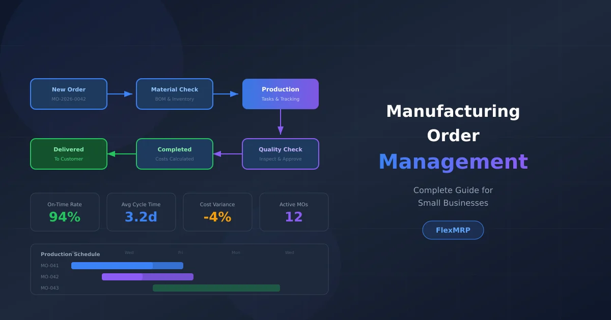Click the Material Check step
This screenshot has width=611, height=320.
pos(175,93)
